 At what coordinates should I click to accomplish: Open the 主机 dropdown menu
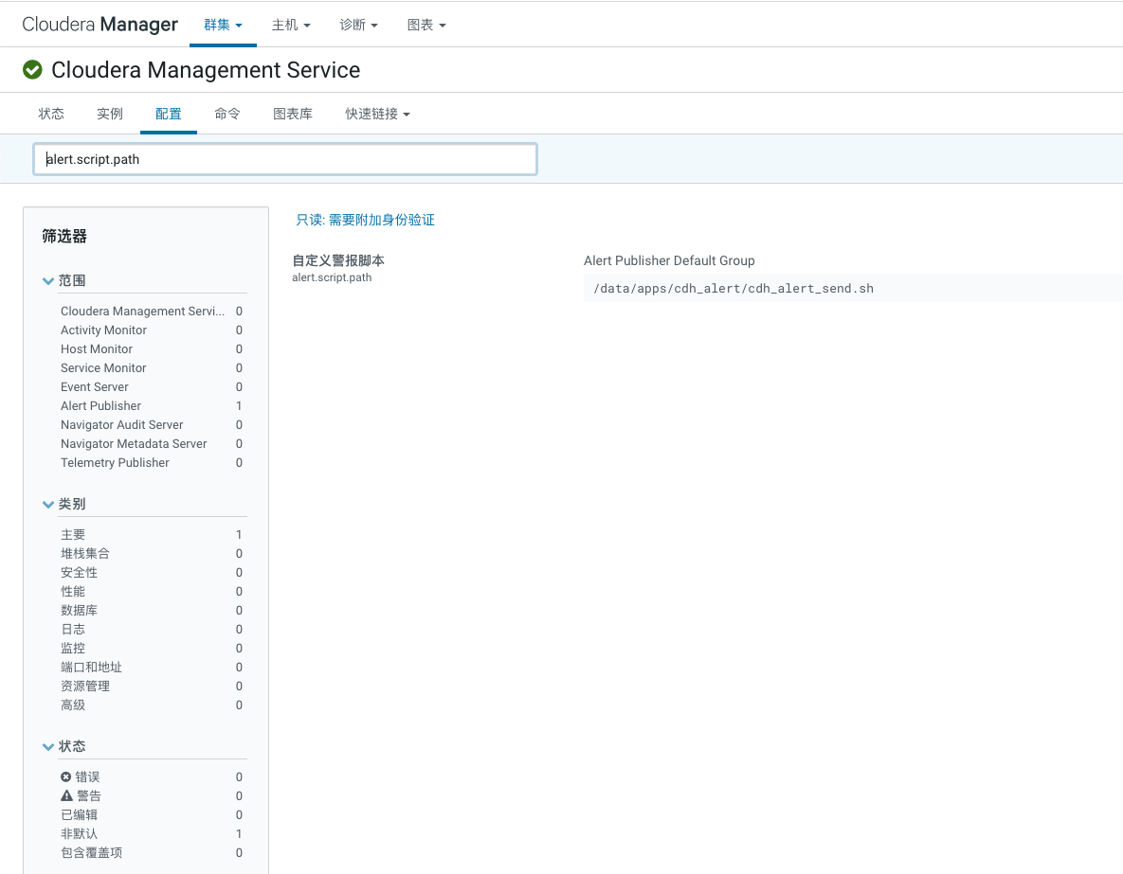coord(291,25)
